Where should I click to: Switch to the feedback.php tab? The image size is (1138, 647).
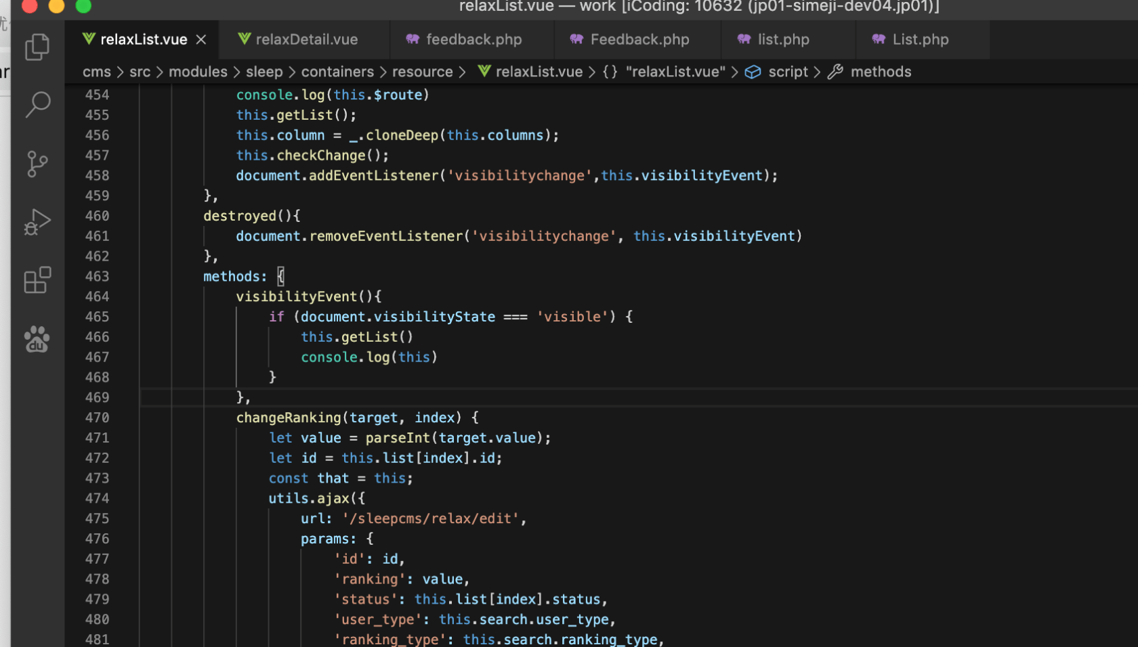click(473, 40)
